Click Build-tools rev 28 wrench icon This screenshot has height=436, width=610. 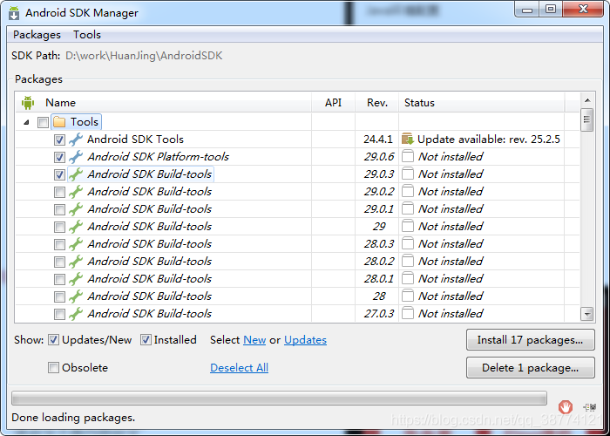pos(76,296)
